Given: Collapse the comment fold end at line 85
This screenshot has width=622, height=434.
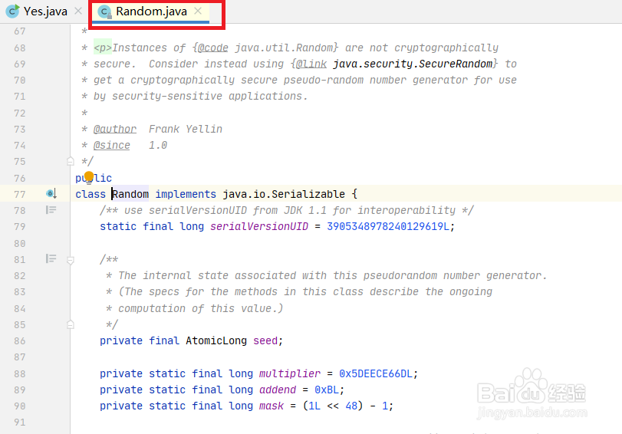Looking at the screenshot, I should (x=71, y=324).
